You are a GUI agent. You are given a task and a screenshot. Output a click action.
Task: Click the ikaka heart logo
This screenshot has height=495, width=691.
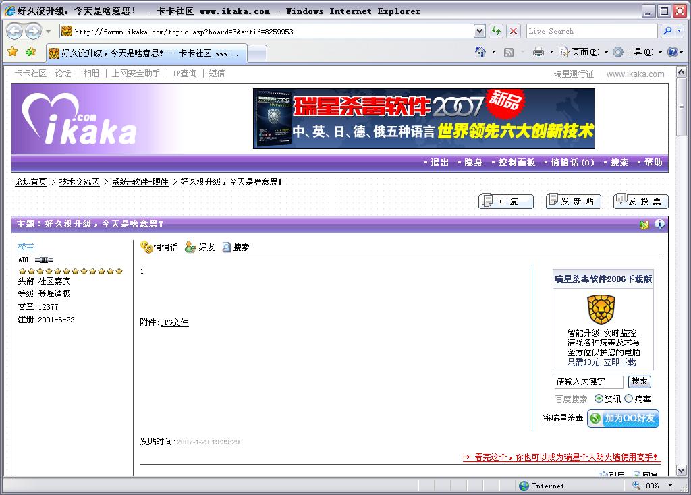coord(80,119)
